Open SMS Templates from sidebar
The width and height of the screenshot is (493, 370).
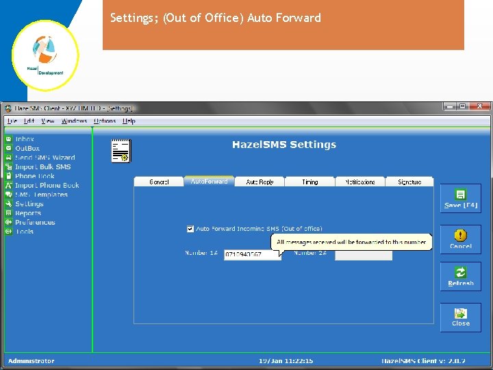click(41, 195)
